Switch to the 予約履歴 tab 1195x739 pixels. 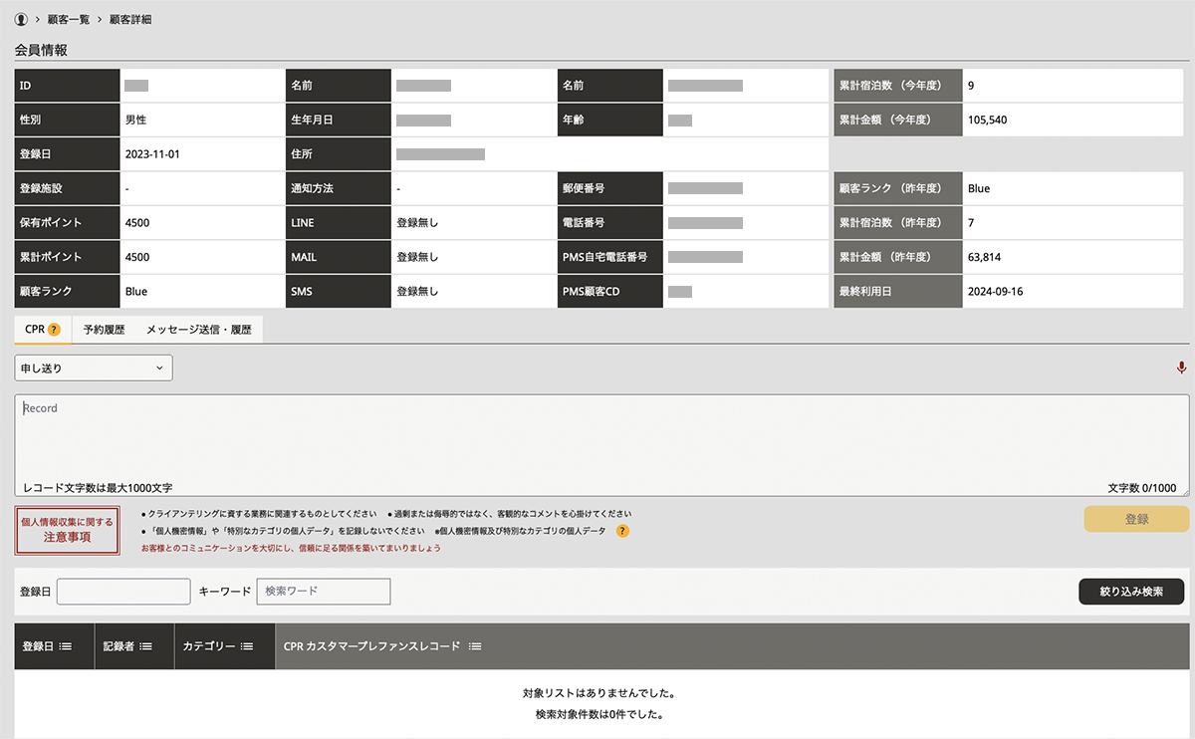click(104, 330)
